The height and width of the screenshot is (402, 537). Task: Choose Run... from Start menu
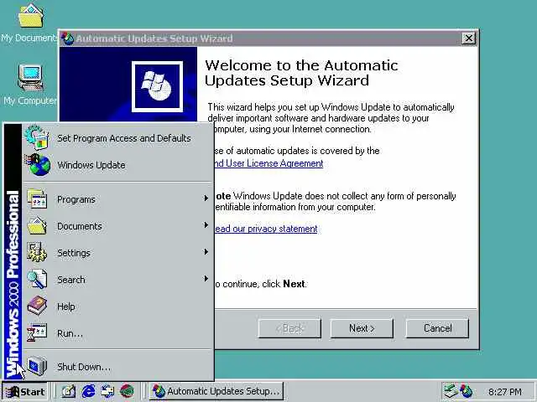117,333
